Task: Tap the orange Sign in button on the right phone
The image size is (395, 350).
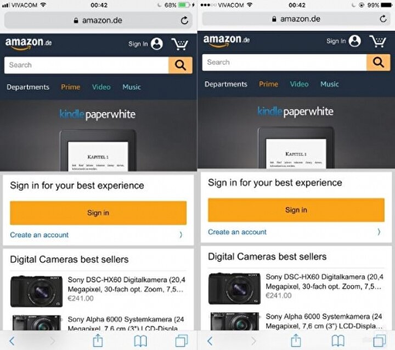Action: pyautogui.click(x=296, y=210)
